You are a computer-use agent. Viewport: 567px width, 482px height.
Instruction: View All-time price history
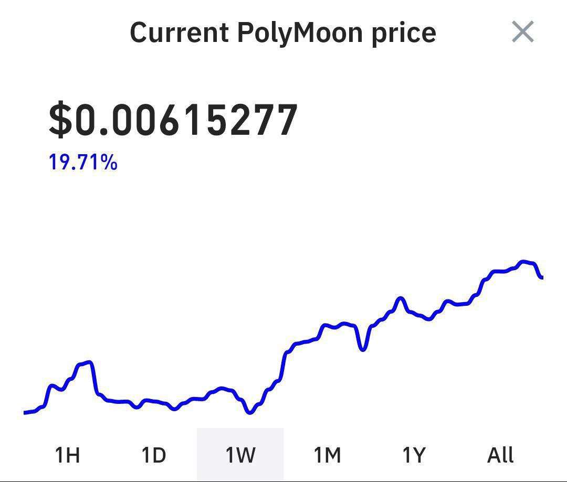(500, 454)
